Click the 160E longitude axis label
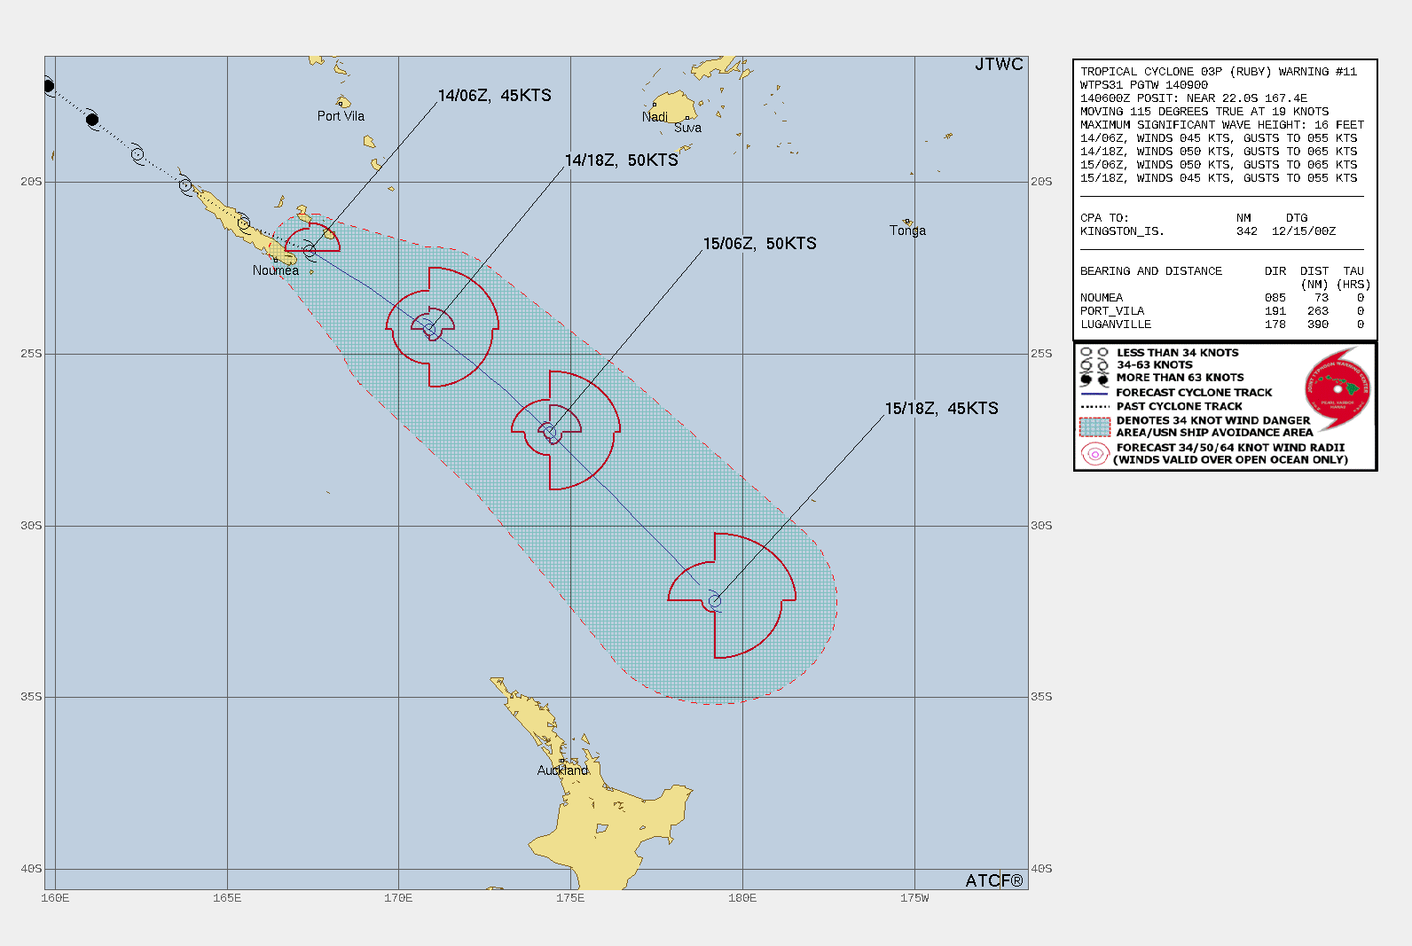1412x946 pixels. point(55,898)
